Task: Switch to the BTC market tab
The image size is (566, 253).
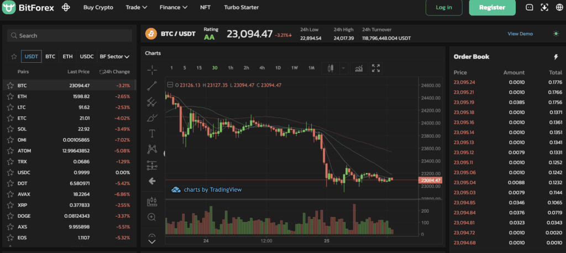Action: pyautogui.click(x=50, y=57)
